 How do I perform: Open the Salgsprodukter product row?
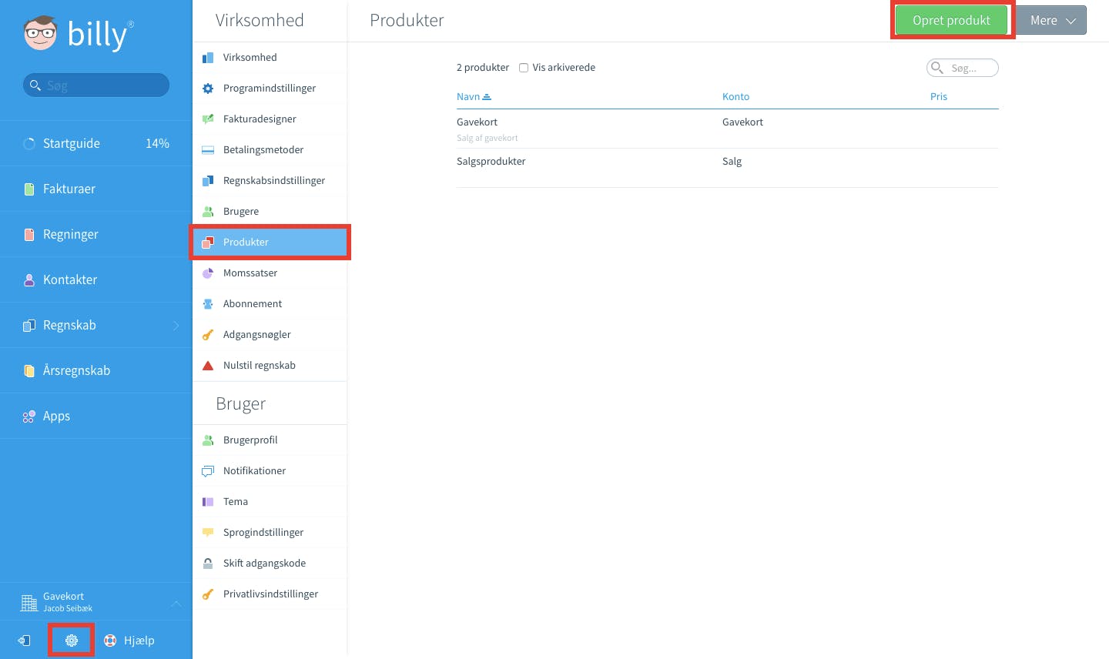pyautogui.click(x=727, y=168)
